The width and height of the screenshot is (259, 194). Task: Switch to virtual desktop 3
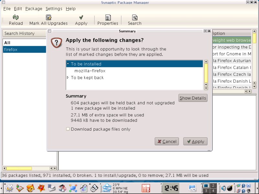[x=206, y=191]
